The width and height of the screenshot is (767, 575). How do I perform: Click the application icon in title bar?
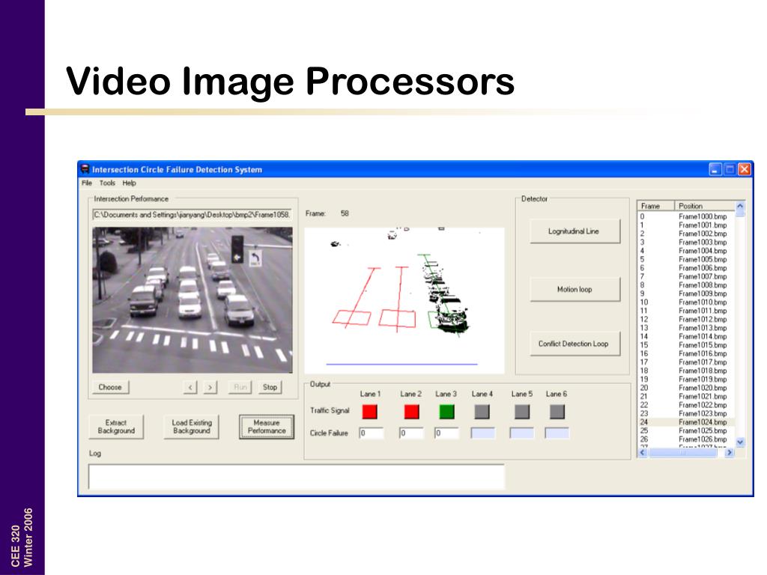coord(85,169)
